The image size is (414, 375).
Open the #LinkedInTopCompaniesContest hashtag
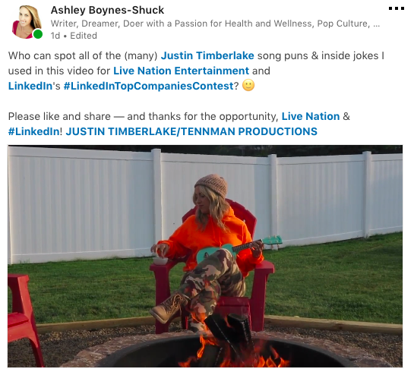pos(149,86)
